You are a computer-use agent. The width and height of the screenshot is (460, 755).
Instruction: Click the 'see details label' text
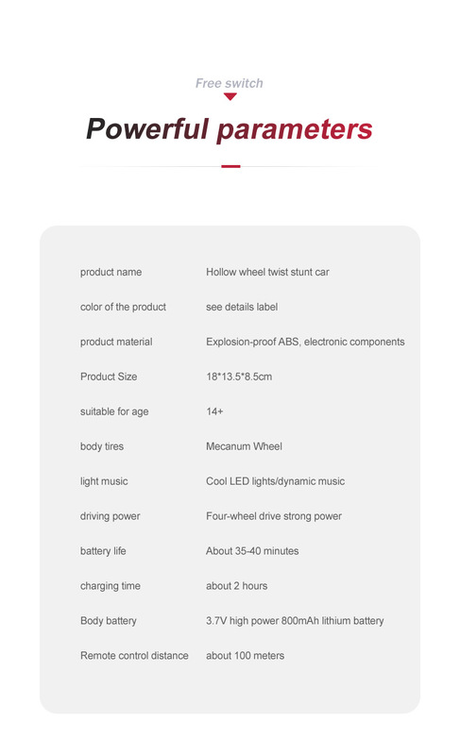point(242,307)
